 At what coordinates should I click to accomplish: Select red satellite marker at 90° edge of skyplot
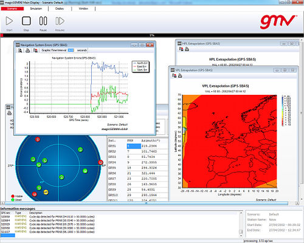tap(100, 162)
